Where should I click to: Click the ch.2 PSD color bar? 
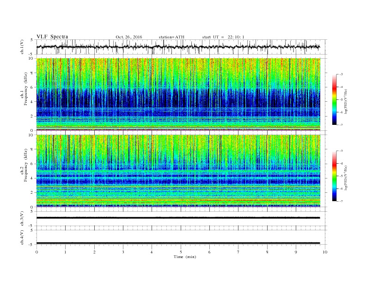(x=335, y=176)
